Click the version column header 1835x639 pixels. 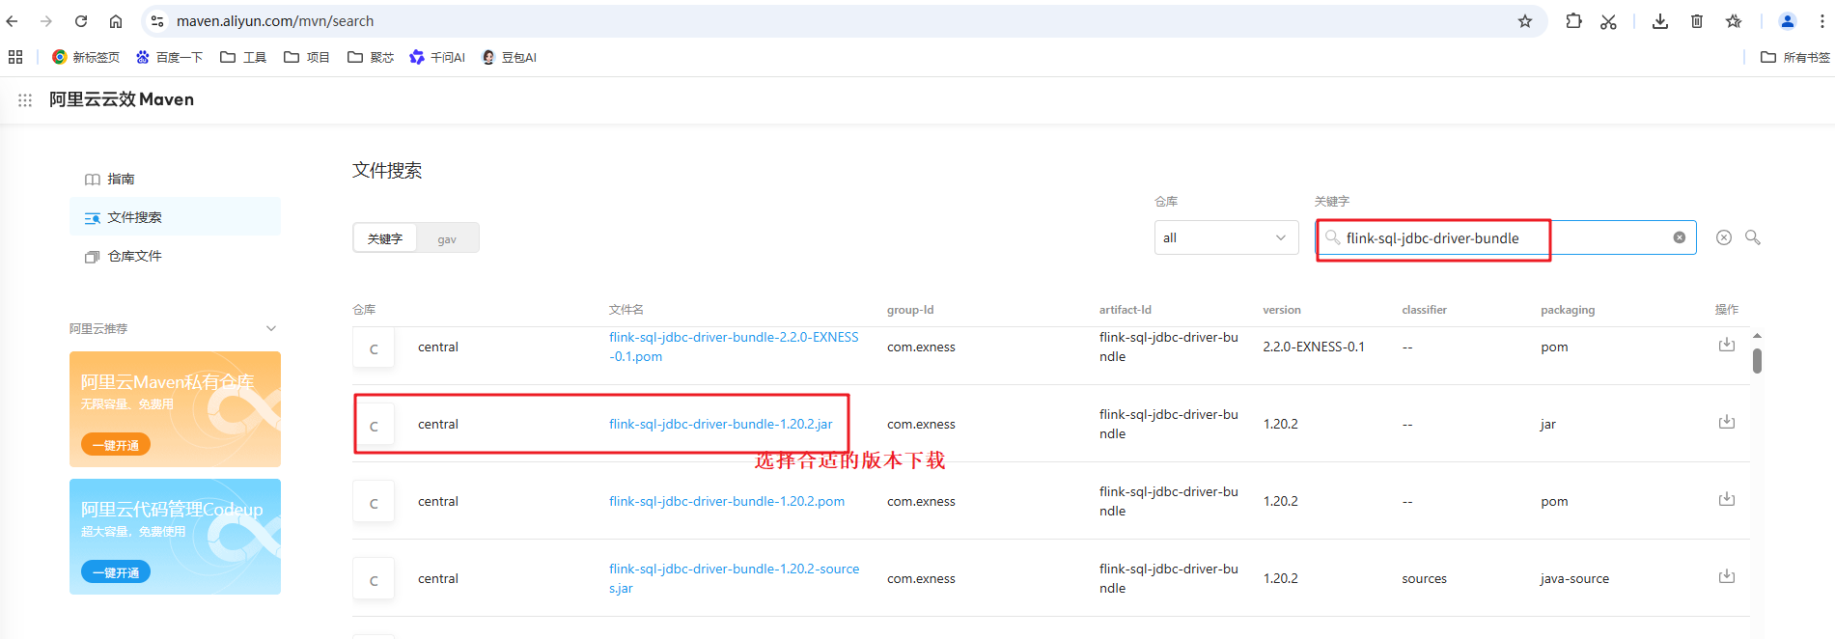(x=1282, y=310)
